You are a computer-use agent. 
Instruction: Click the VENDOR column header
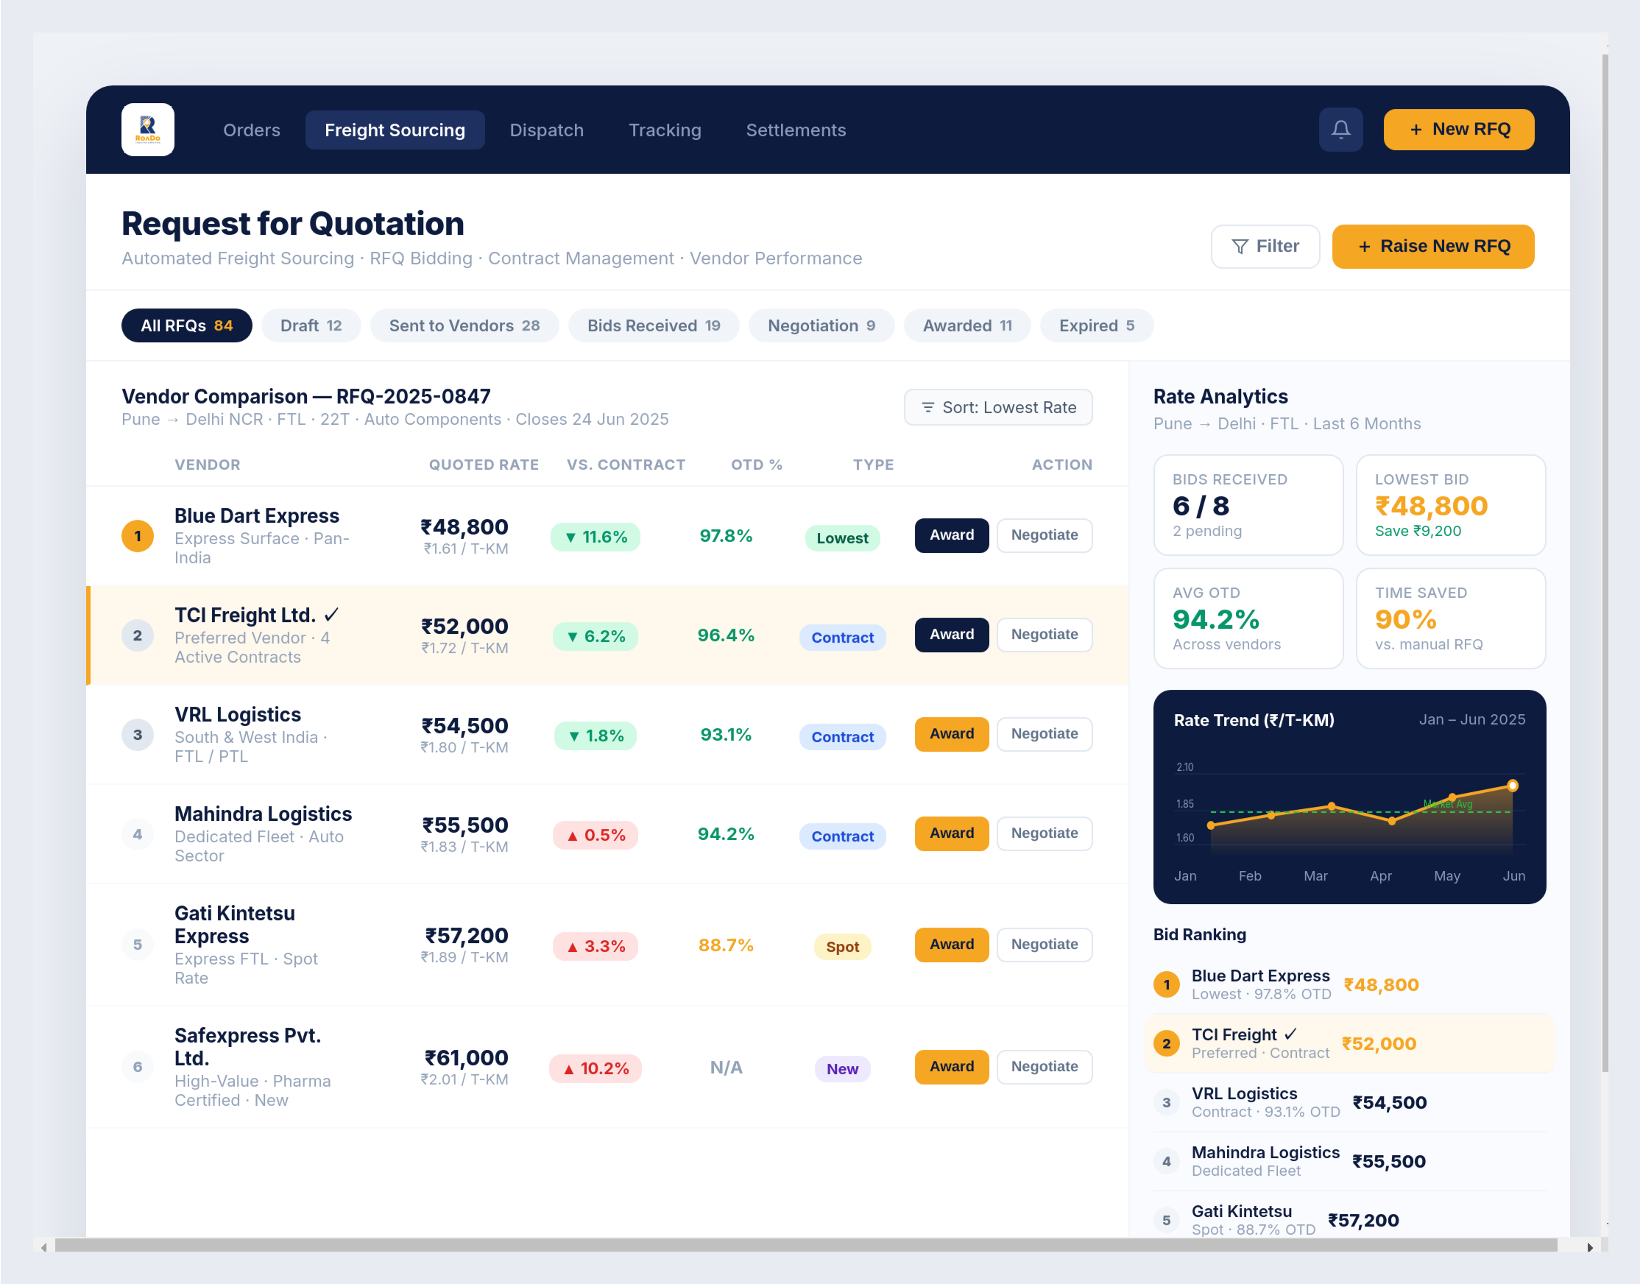(208, 465)
